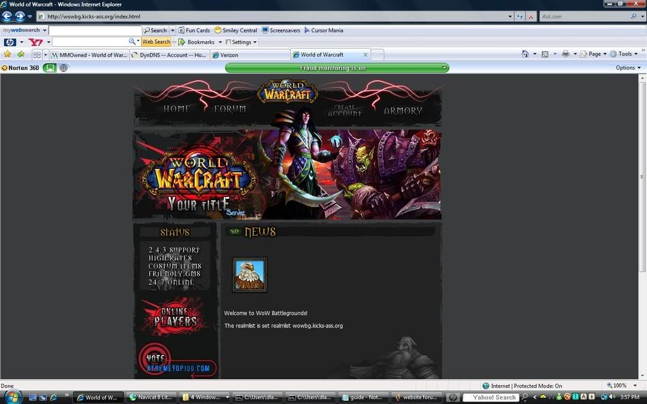
Task: Click the browser Forward arrow button
Action: tap(20, 16)
